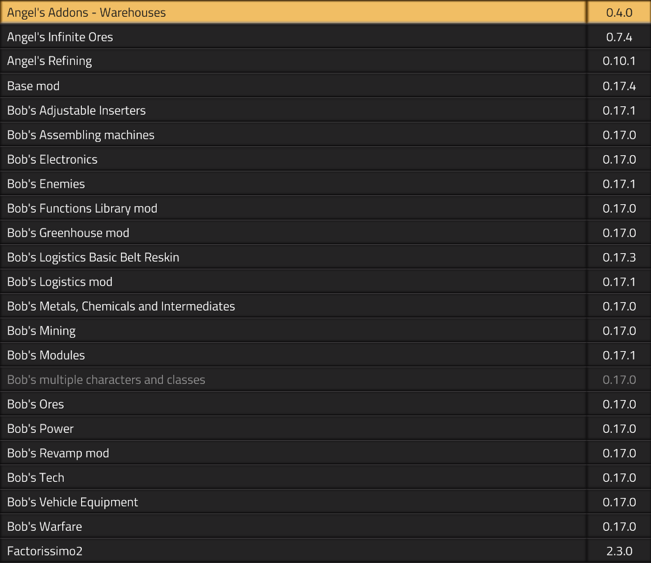Choose Bob's Ores from the list
The image size is (651, 563).
pyautogui.click(x=36, y=404)
